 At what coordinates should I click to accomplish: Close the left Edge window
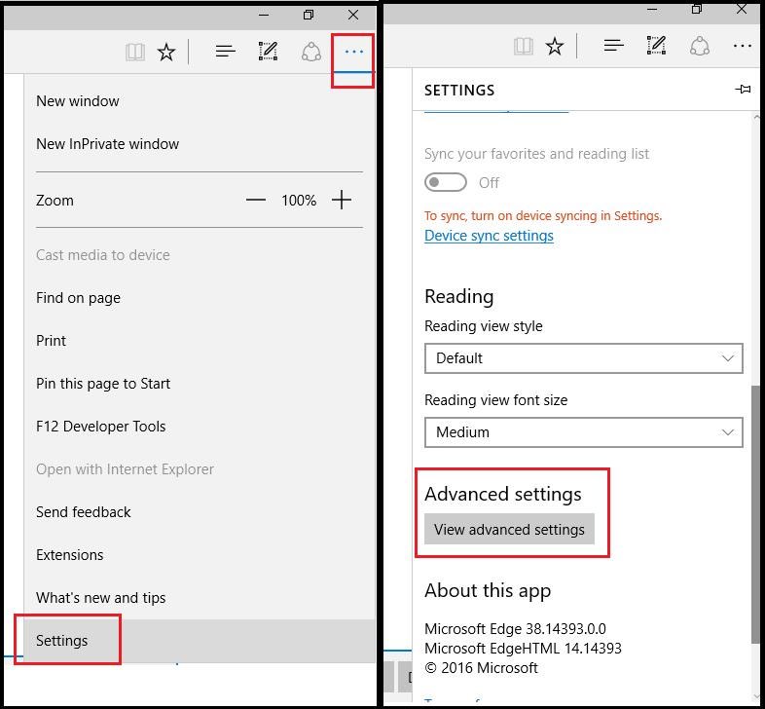click(353, 16)
